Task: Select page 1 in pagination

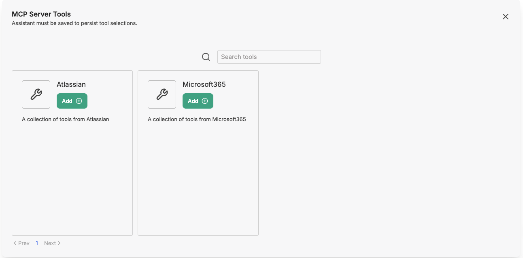Action: (x=37, y=243)
